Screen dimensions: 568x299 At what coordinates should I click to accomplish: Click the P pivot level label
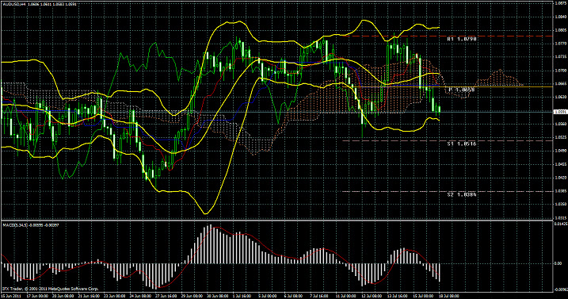462,90
